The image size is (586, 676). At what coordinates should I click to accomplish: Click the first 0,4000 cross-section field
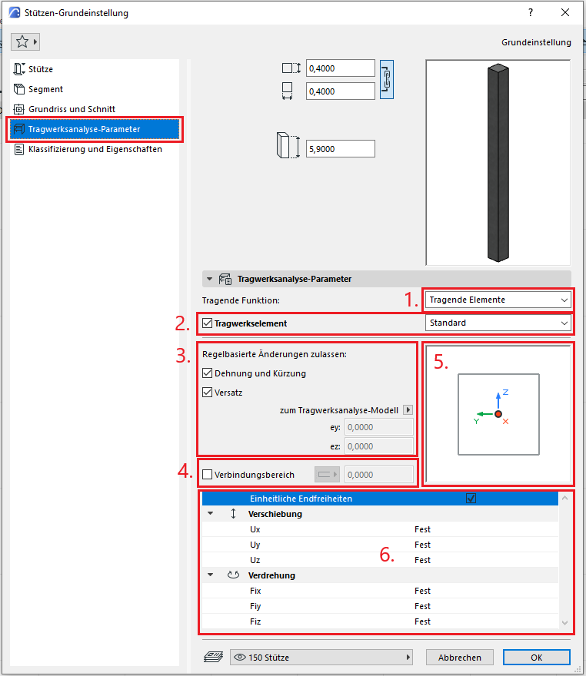point(341,68)
